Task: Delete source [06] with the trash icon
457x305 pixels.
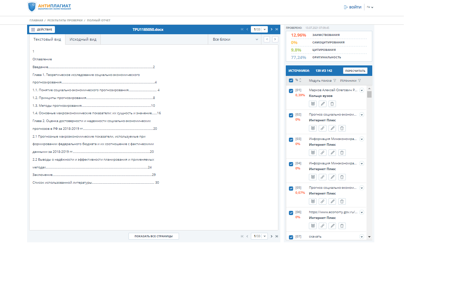Action: 342,226
